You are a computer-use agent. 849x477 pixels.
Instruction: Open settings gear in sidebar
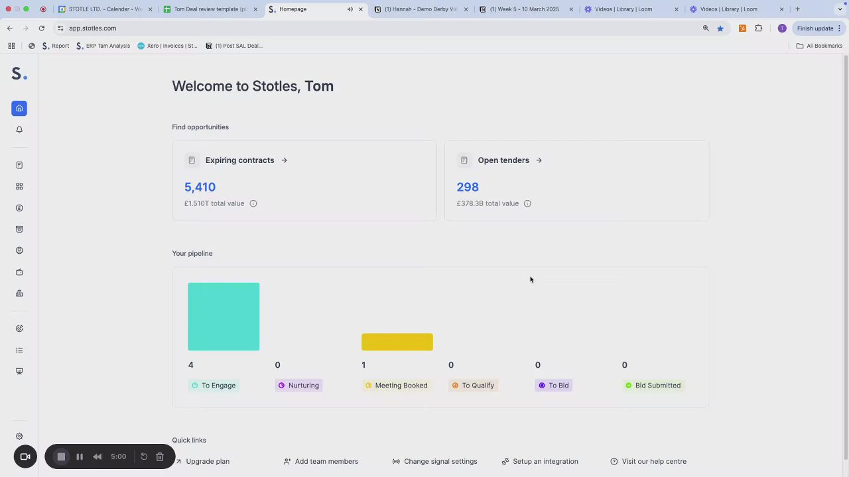coord(19,436)
